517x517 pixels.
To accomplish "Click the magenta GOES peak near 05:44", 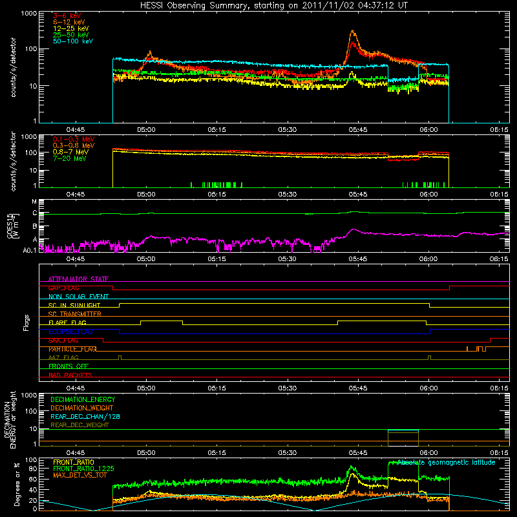I will (353, 229).
